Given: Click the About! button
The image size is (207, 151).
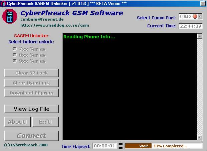Looking at the screenshot, I should (x=17, y=122).
